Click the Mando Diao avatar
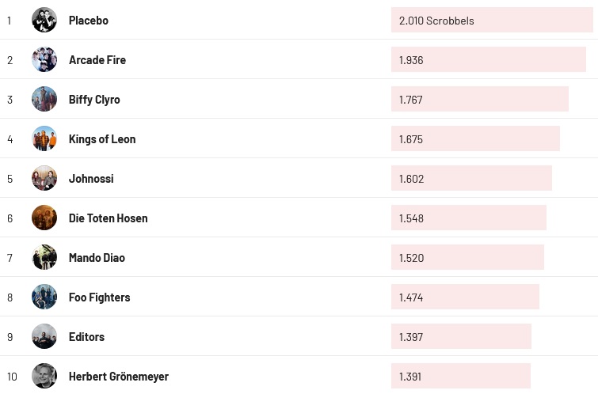 [44, 257]
